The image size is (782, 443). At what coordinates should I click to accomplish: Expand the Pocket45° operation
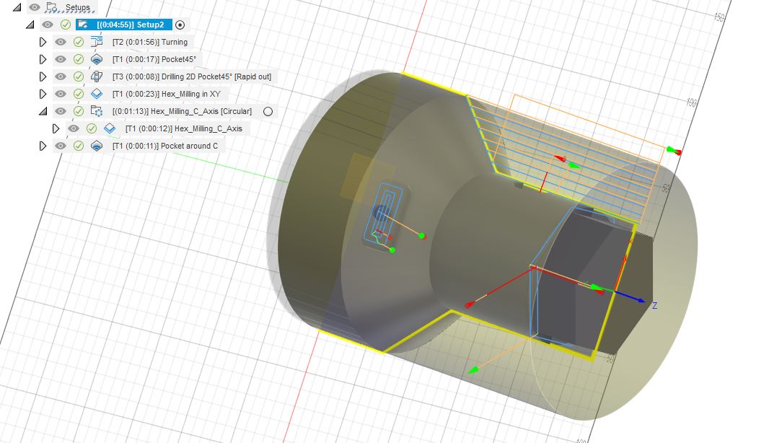(x=43, y=59)
